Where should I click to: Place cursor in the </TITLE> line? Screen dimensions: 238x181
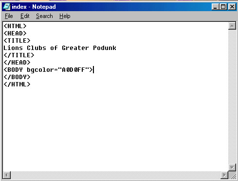tap(19, 55)
